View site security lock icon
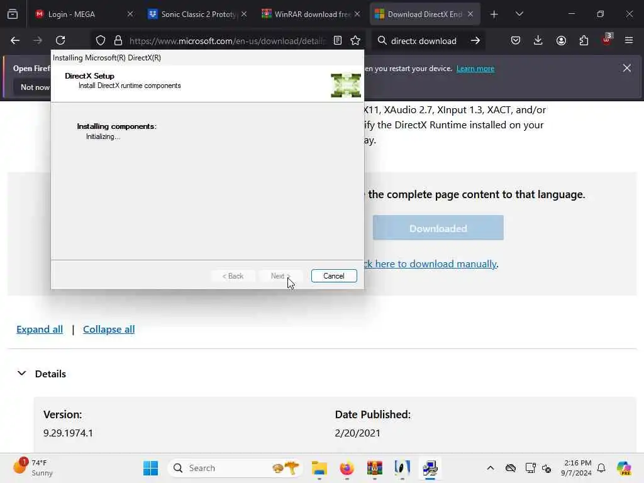Viewport: 644px width, 483px height. click(x=118, y=41)
